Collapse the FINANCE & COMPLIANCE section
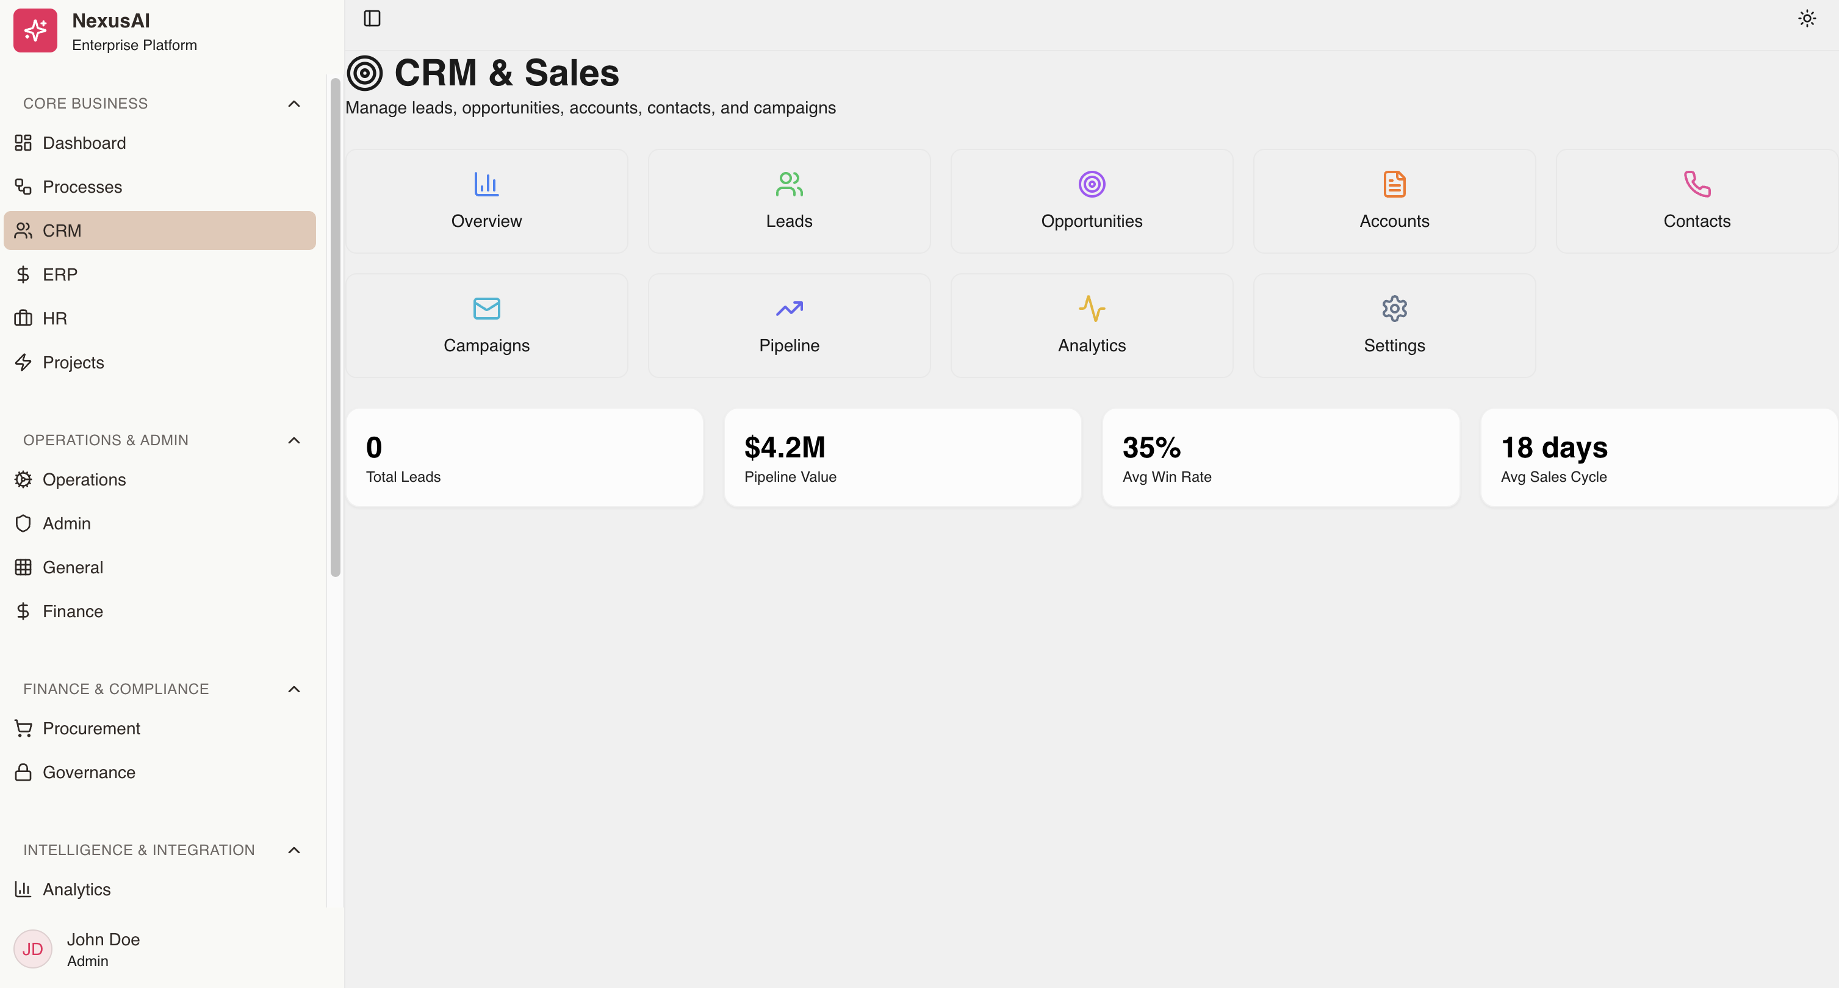 (x=293, y=689)
